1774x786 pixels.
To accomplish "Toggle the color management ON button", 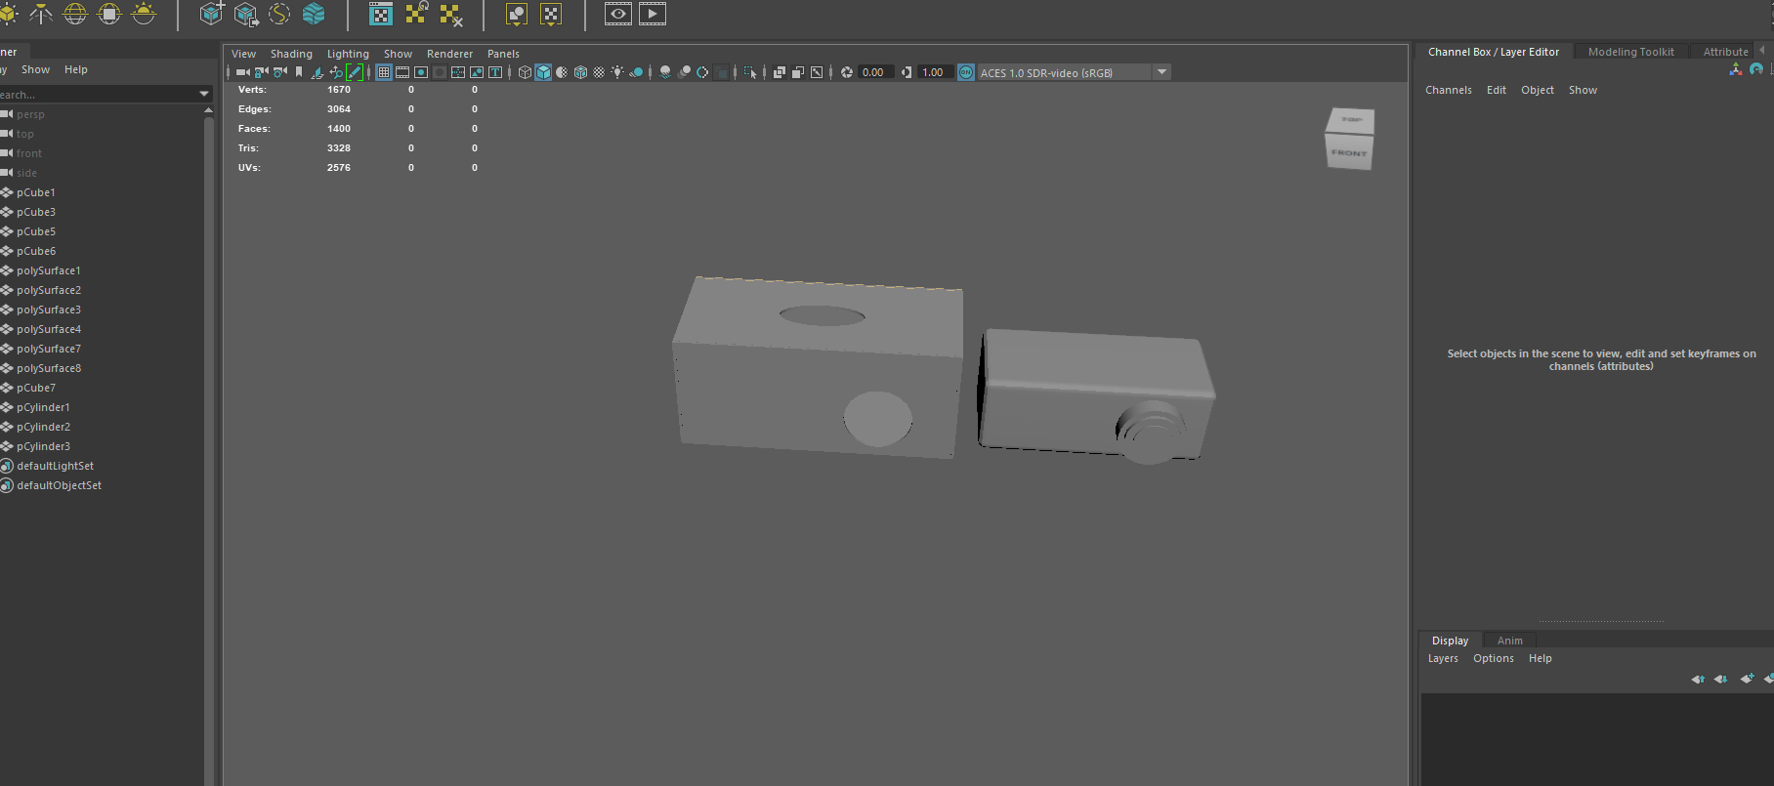I will coord(965,72).
